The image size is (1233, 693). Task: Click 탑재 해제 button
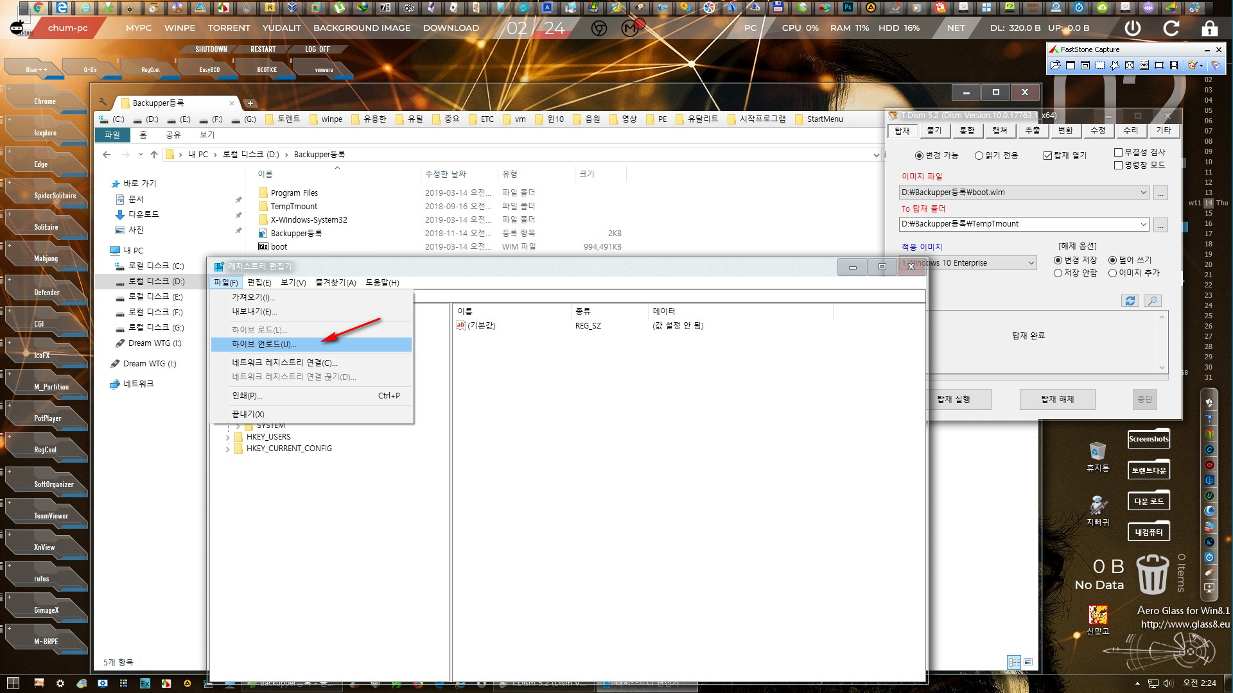coord(1058,399)
